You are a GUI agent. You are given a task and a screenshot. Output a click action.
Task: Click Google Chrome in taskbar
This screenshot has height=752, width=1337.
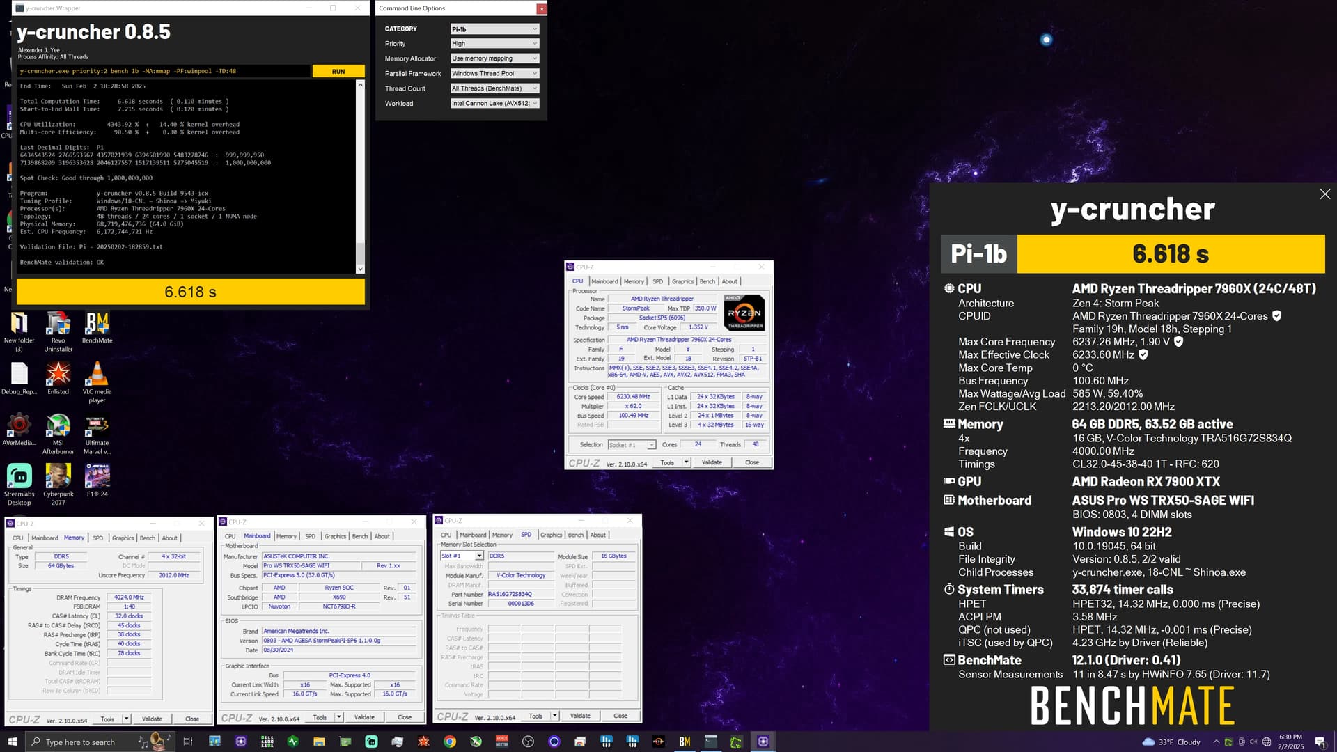pyautogui.click(x=450, y=742)
